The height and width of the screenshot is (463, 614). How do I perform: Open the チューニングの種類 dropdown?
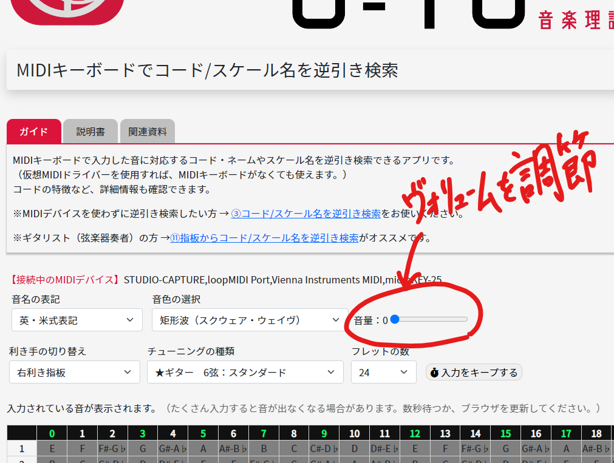[245, 372]
